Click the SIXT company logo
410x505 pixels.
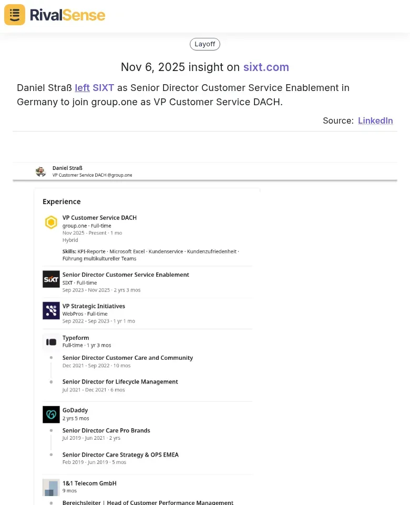point(51,279)
